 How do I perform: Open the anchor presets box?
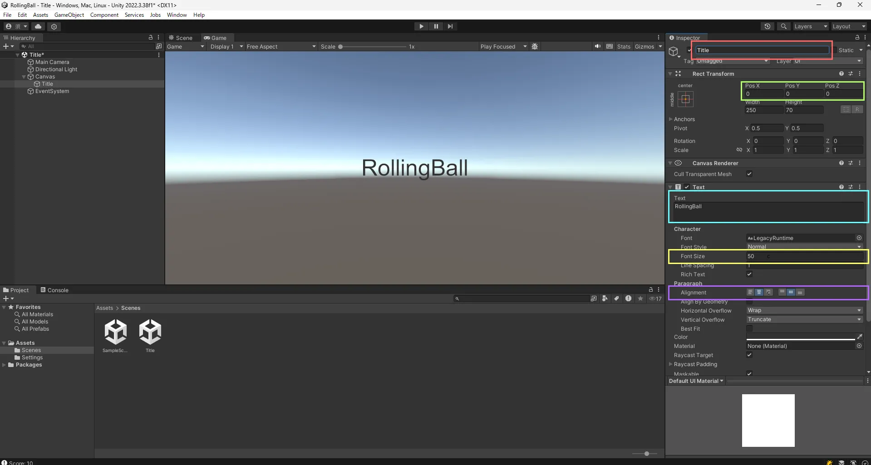(x=685, y=99)
